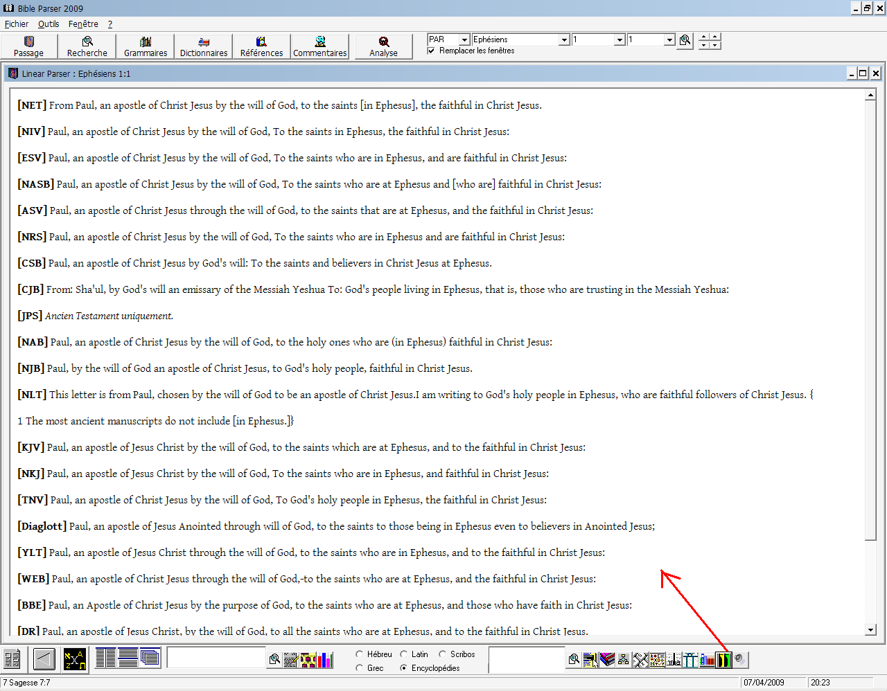Toggle the Remplacer les fenêtres checkbox

[x=432, y=51]
